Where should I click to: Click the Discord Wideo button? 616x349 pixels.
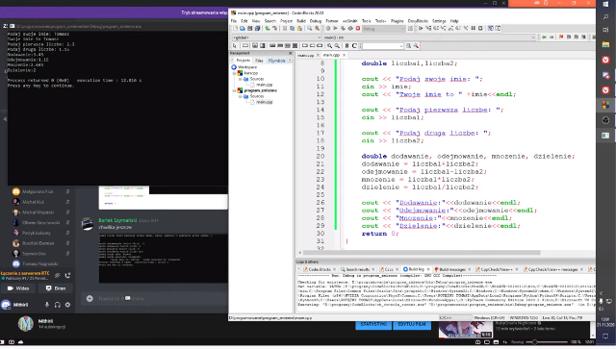tap(18, 288)
